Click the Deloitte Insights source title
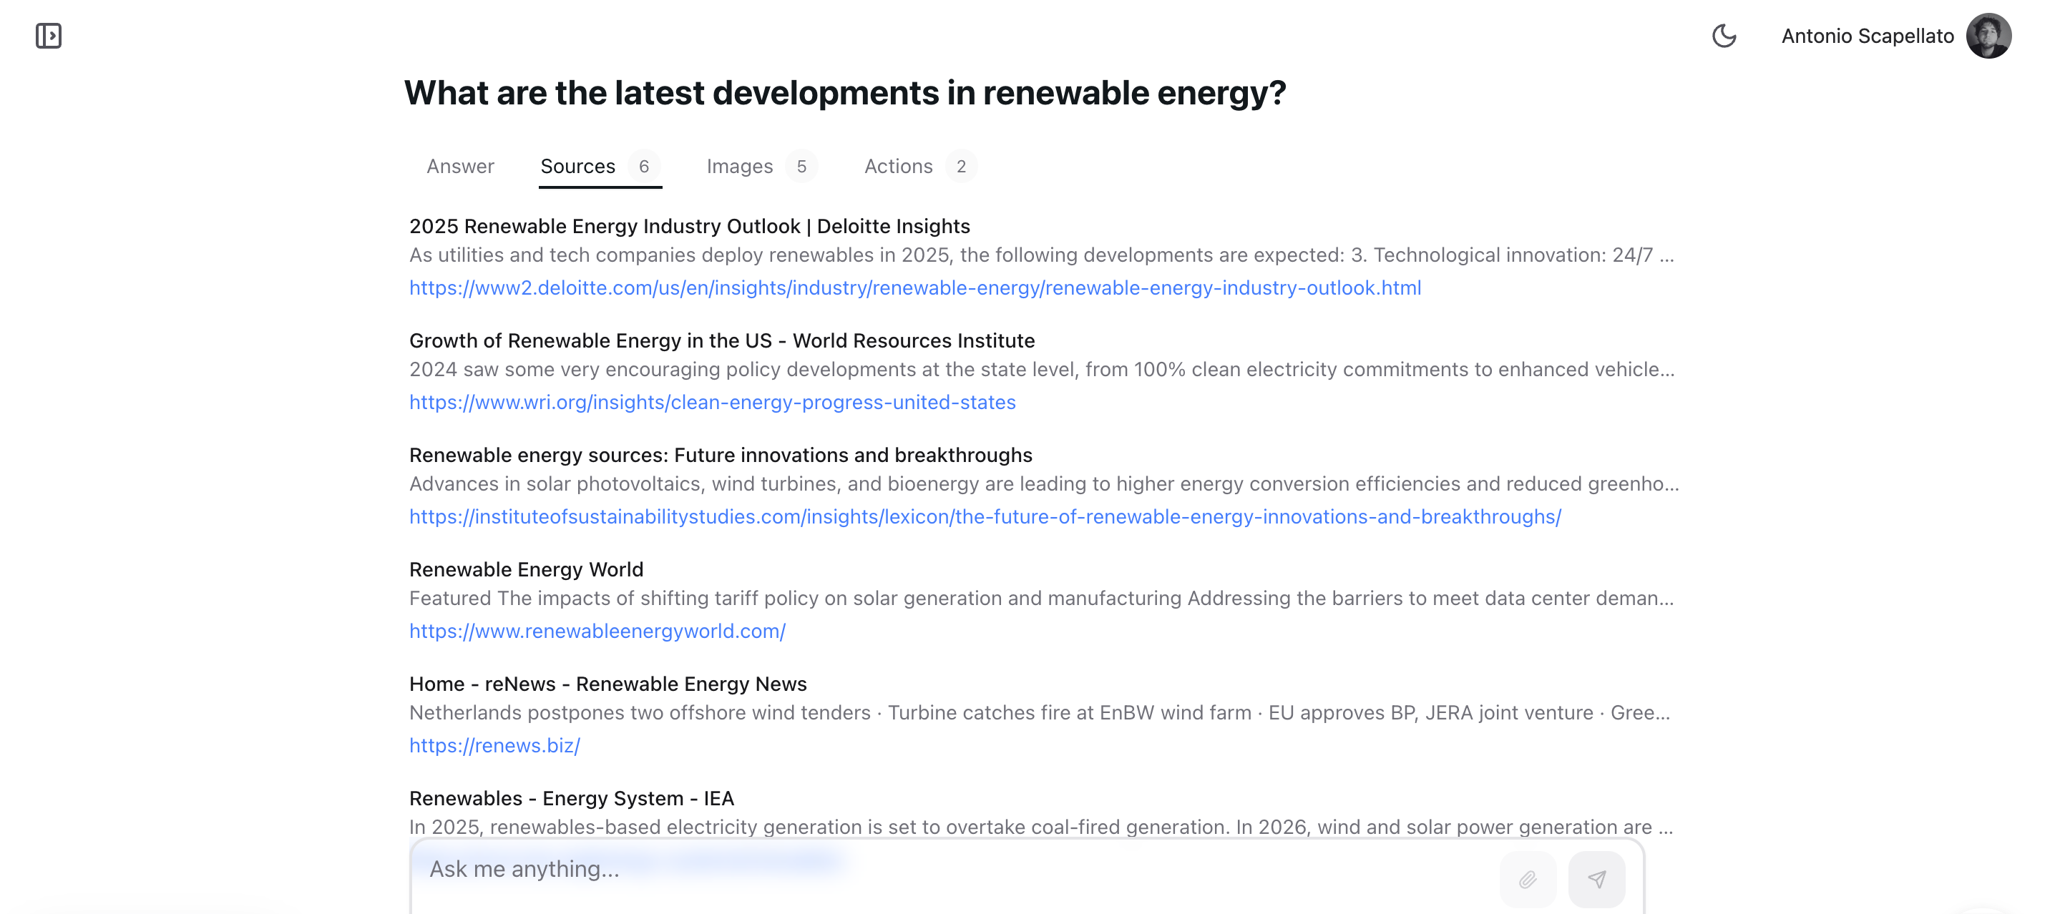Viewport: 2055px width, 914px height. coord(689,227)
